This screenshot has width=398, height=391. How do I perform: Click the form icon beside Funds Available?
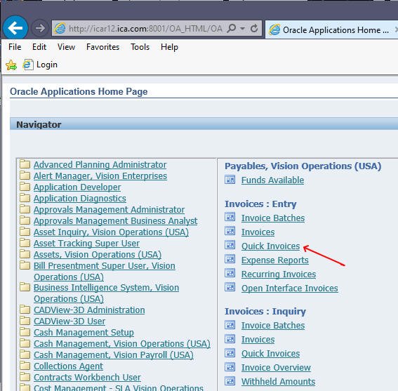point(230,180)
